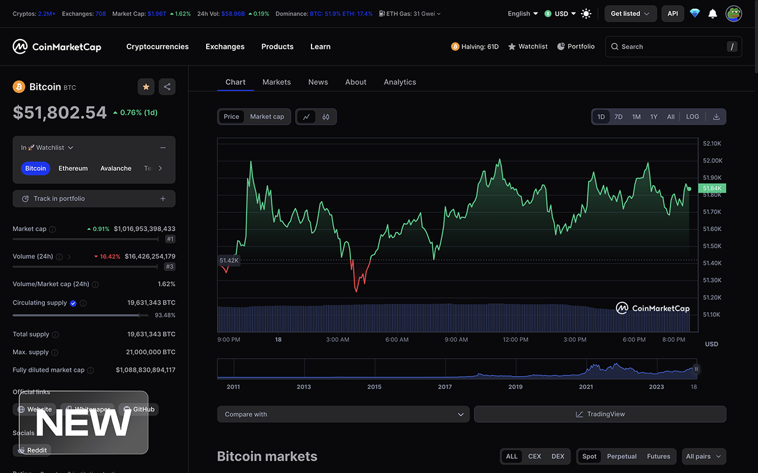Switch to the Markets tab
Viewport: 758px width, 473px height.
277,82
